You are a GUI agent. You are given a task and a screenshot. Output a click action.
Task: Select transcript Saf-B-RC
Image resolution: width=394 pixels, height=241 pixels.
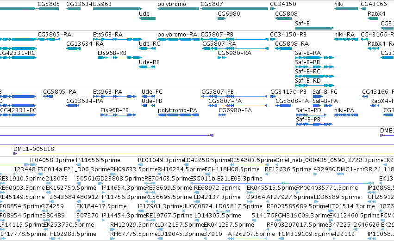click(x=307, y=72)
